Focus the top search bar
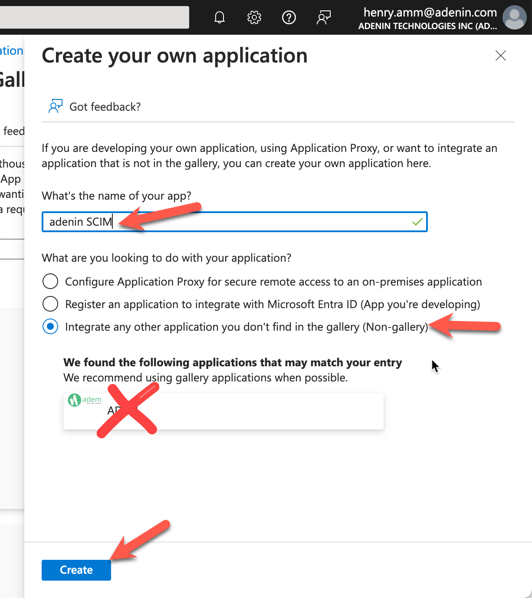The height and width of the screenshot is (598, 532). [x=94, y=17]
